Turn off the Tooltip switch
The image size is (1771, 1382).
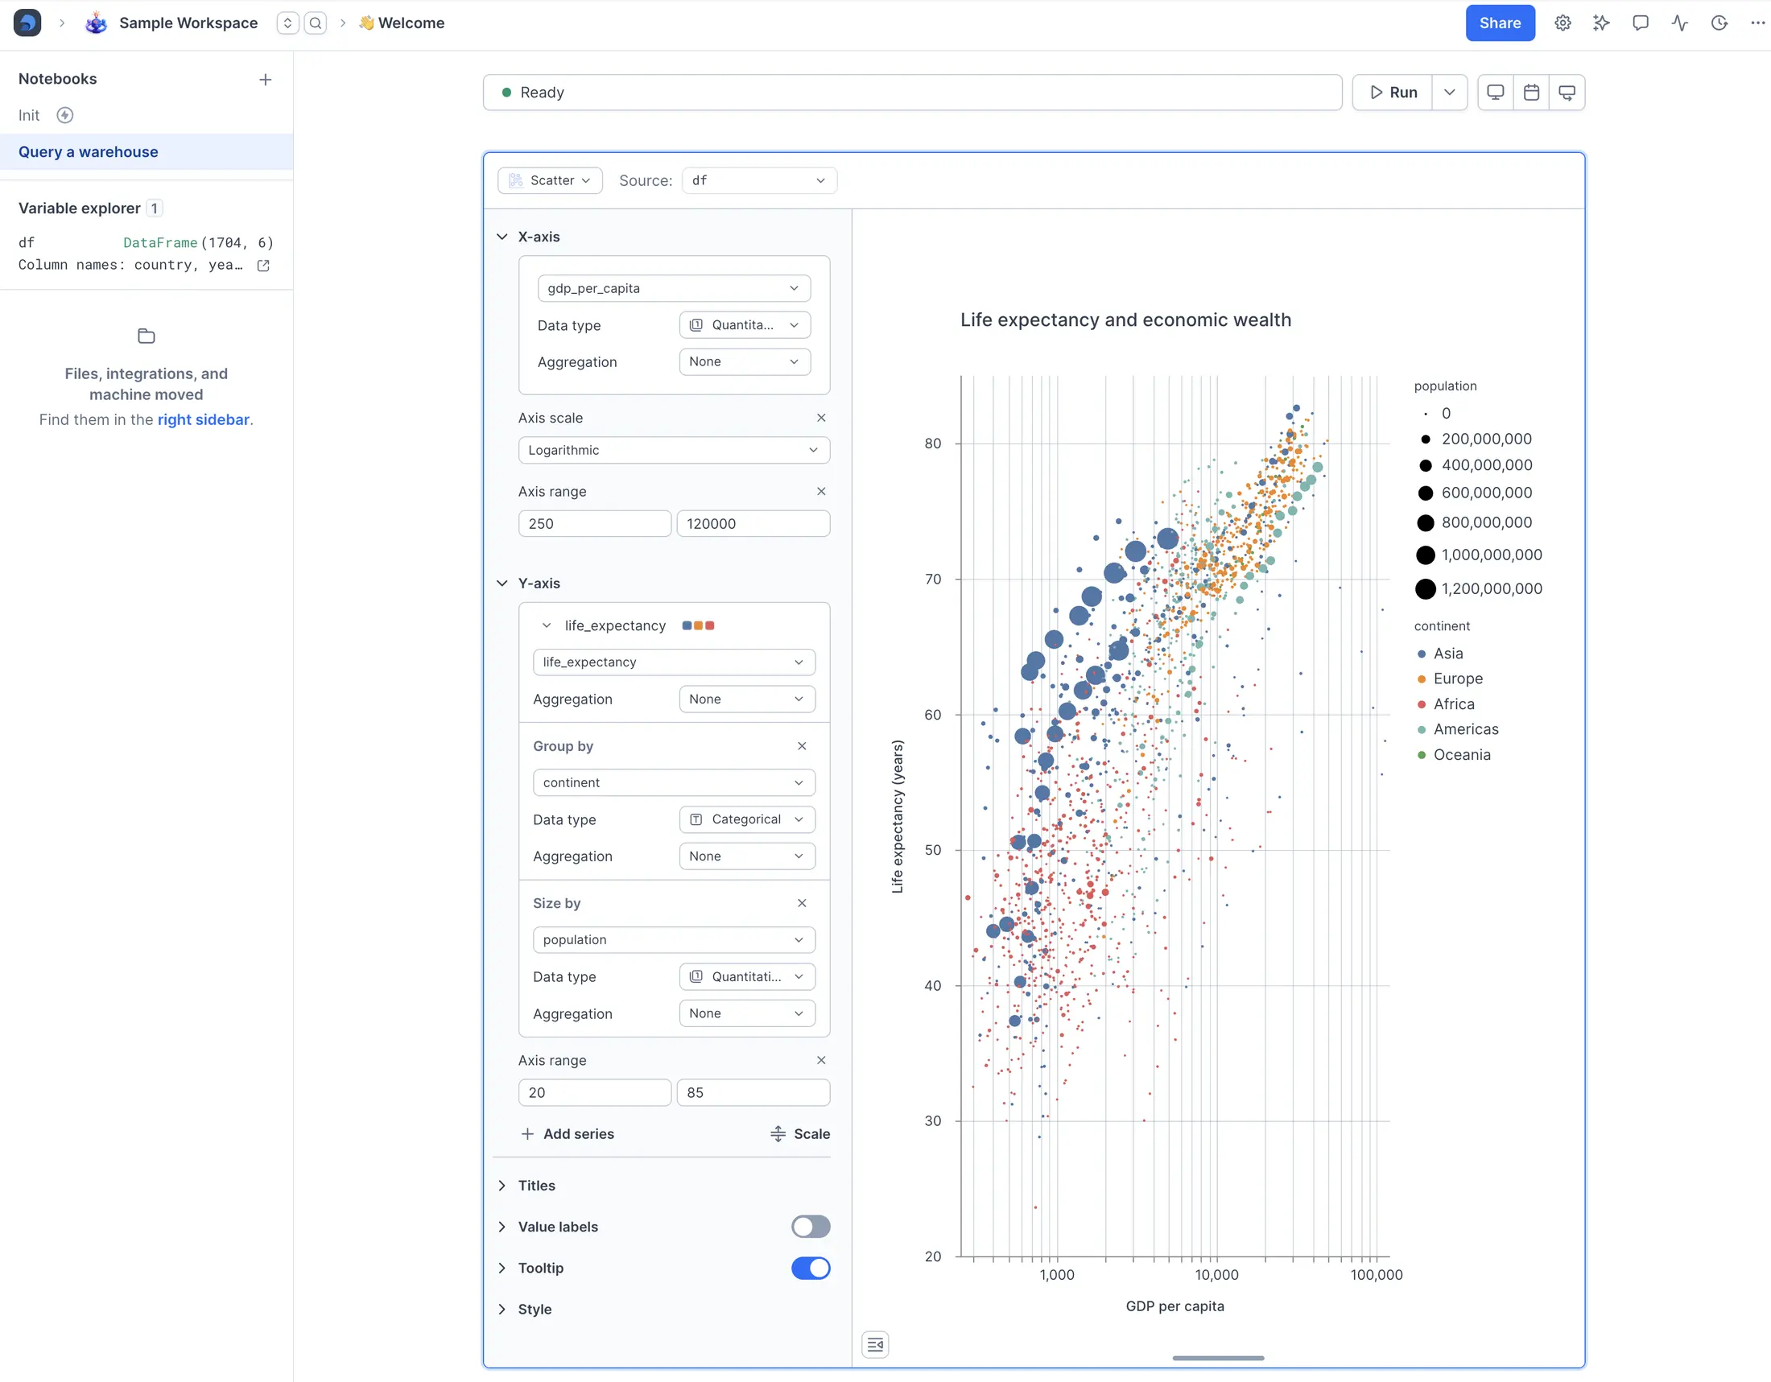(x=810, y=1268)
